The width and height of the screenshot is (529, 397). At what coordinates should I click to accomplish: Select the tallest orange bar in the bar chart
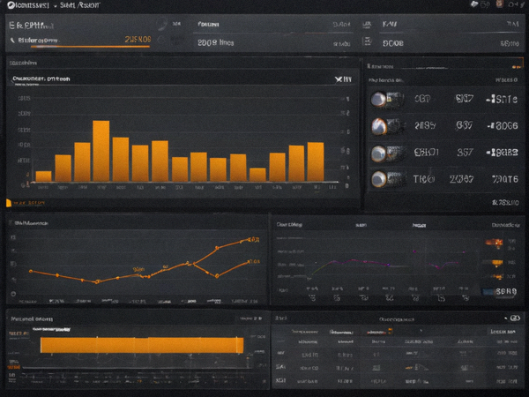pos(101,151)
